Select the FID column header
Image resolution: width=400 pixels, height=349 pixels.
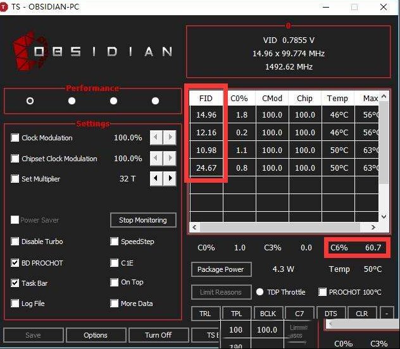coord(206,99)
